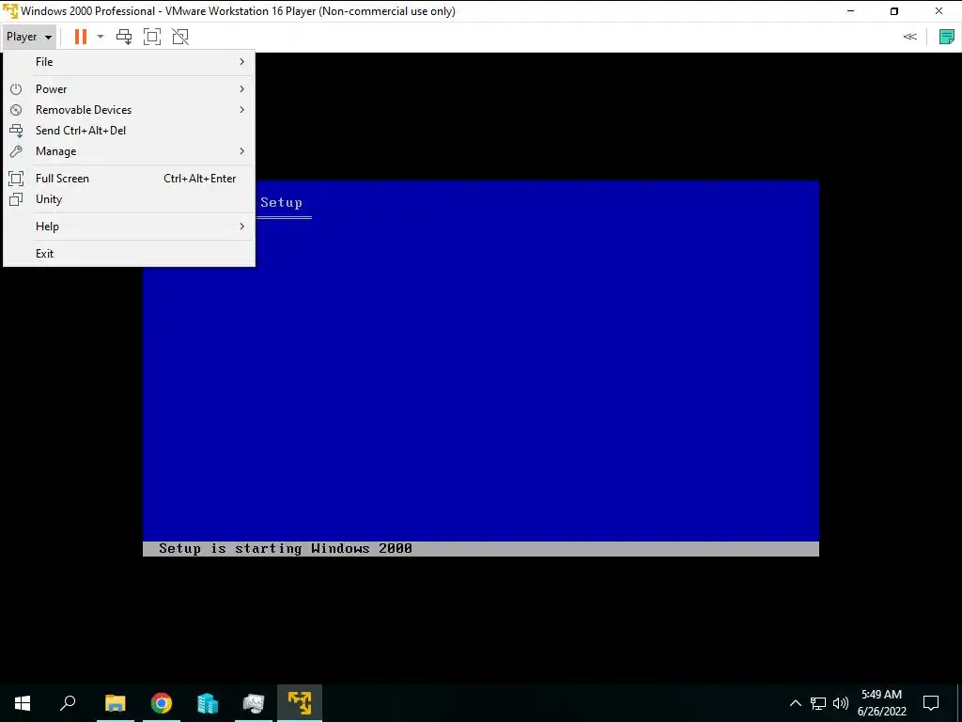Collapse the toolbar with double-chevron icon

coord(909,37)
